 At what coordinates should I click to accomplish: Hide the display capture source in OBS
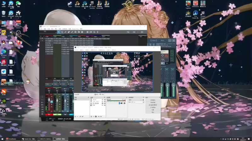point(103,103)
